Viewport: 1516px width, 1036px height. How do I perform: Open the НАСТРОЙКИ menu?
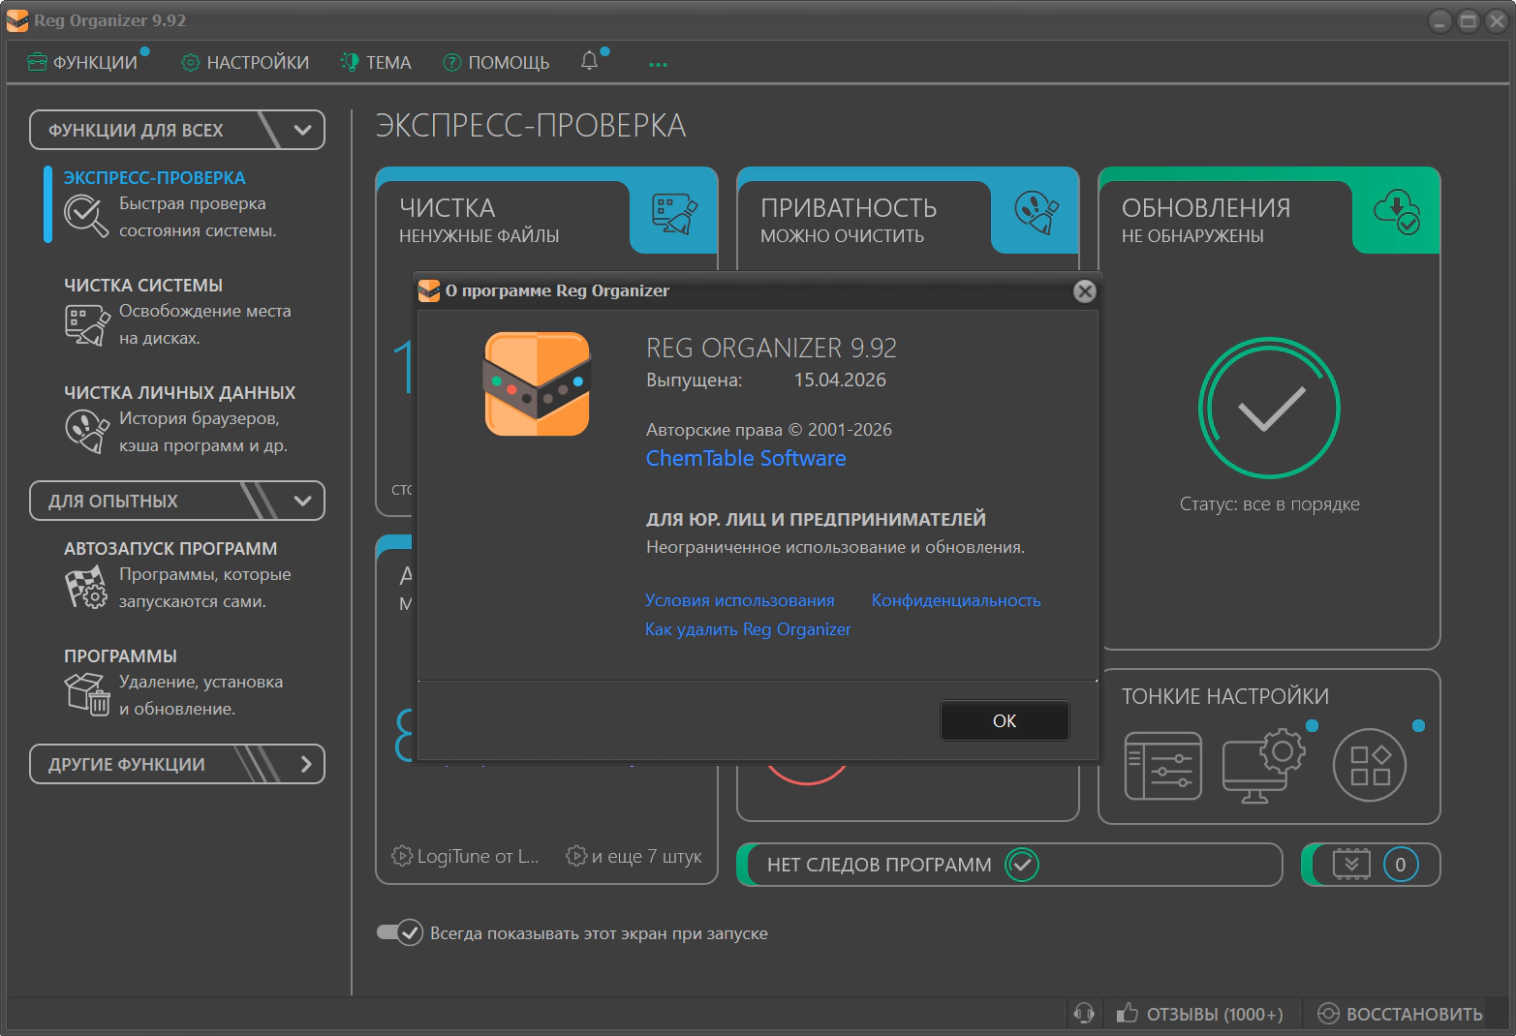pyautogui.click(x=245, y=62)
